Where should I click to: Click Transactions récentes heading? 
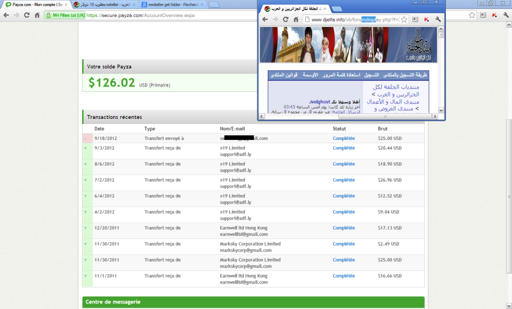click(x=114, y=117)
